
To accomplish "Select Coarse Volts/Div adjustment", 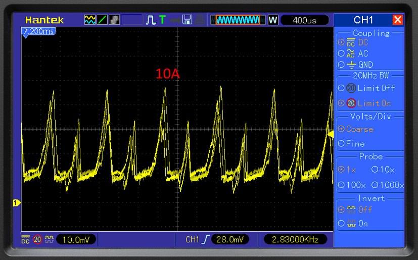I will point(356,129).
